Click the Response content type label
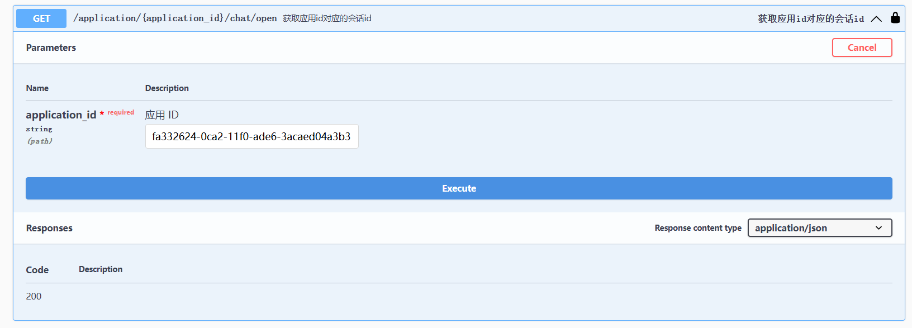This screenshot has height=328, width=912. [697, 228]
